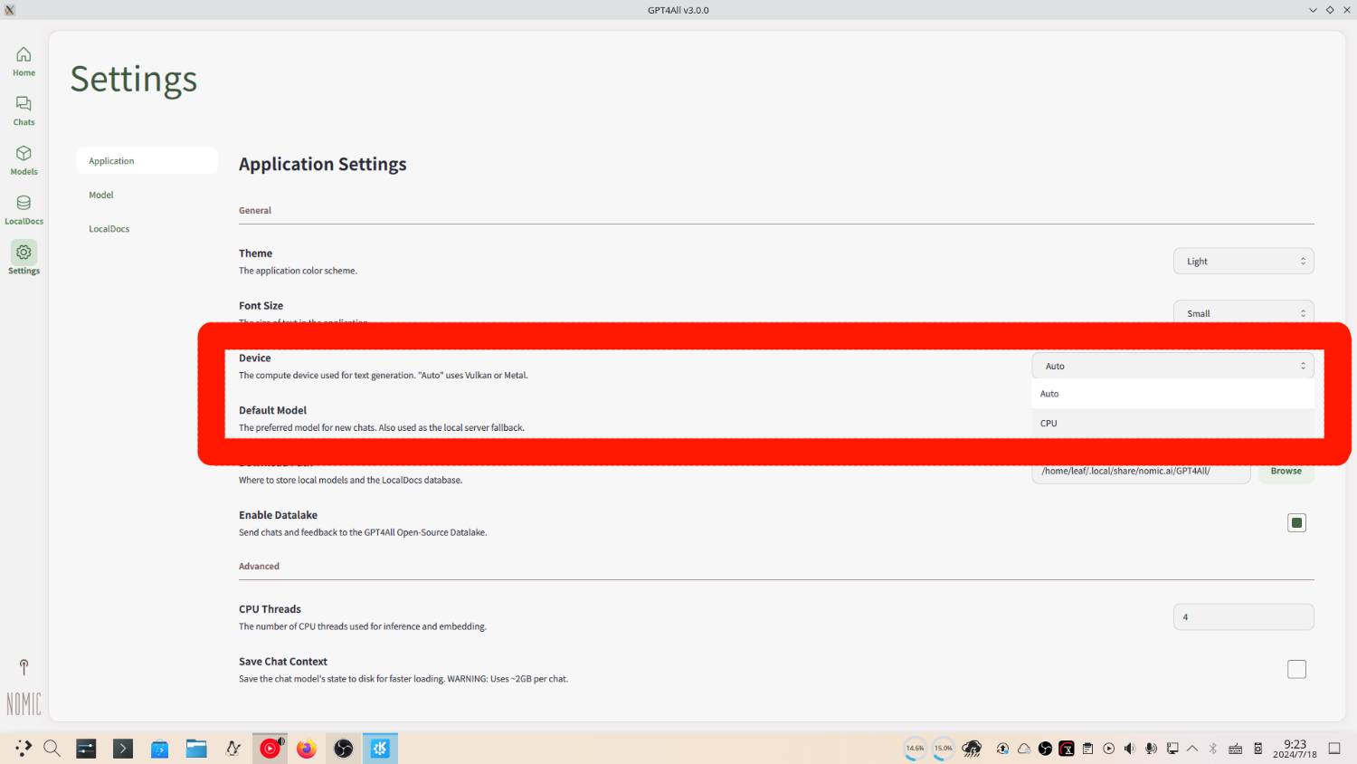Open the Theme dropdown showing Light

pos(1243,262)
